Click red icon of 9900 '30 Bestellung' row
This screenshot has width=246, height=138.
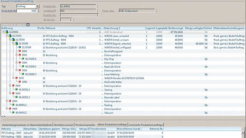tap(20, 62)
